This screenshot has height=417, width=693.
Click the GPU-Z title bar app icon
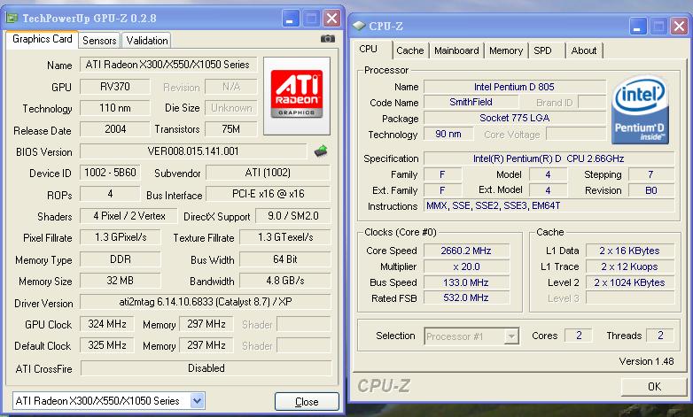coord(12,18)
